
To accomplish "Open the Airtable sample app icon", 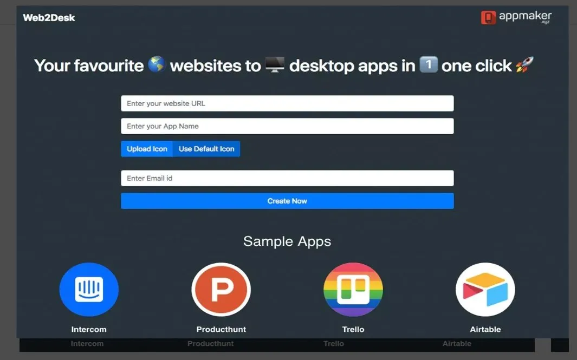I will coord(485,290).
